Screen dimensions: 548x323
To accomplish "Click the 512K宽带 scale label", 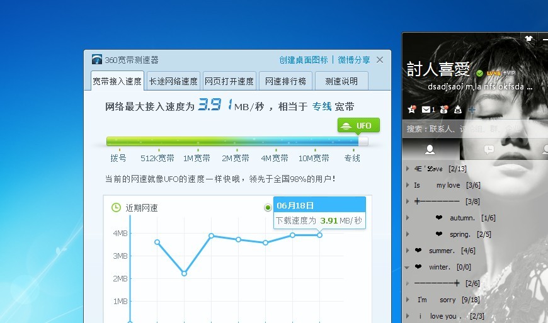I will [157, 158].
